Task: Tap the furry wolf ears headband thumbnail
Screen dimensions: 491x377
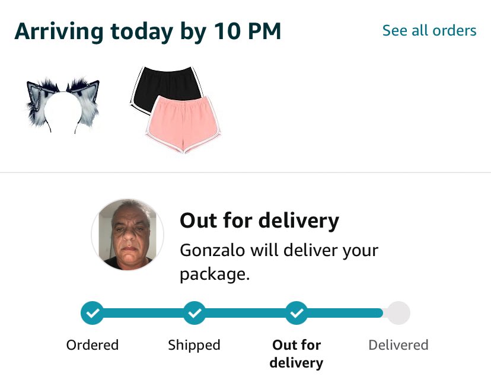Action: click(62, 104)
